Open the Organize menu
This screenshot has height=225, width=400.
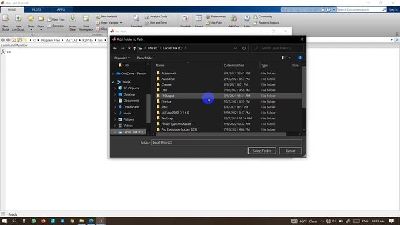coord(122,58)
